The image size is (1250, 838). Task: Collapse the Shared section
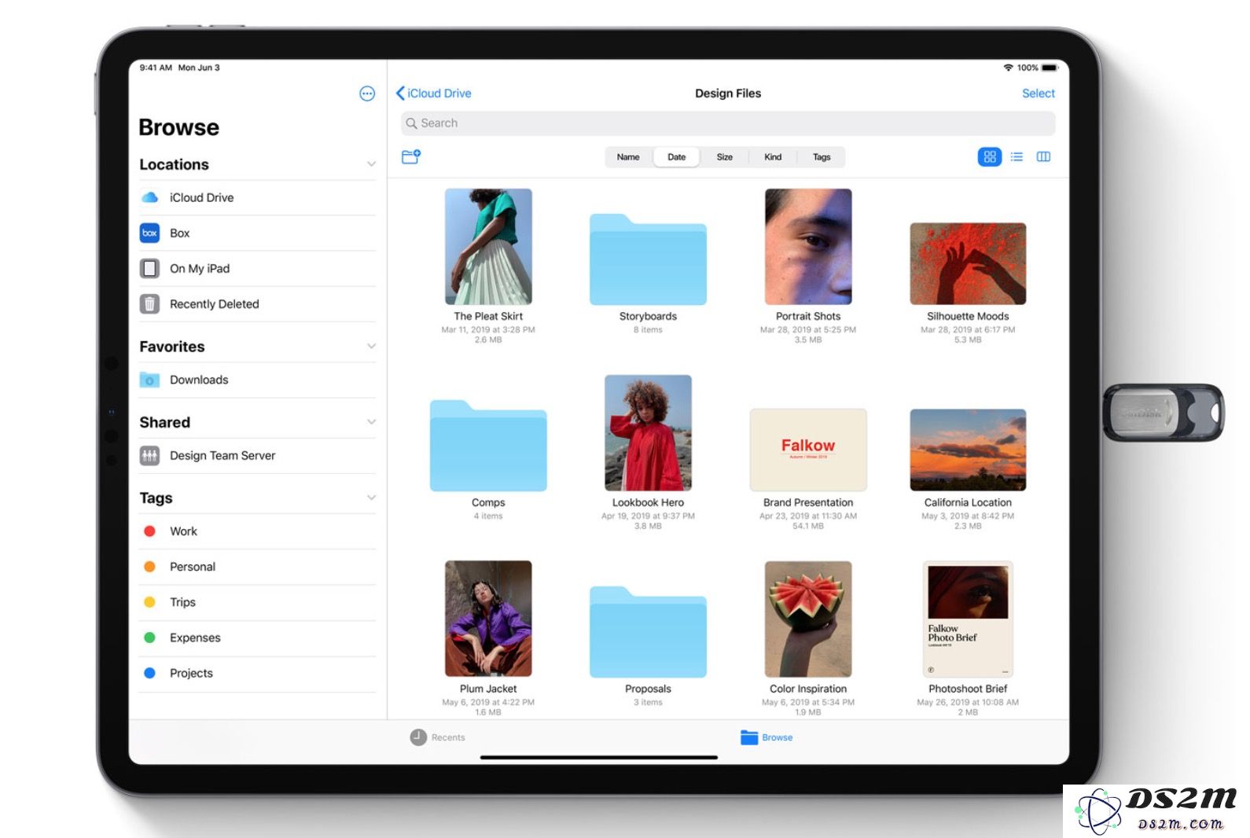(371, 422)
